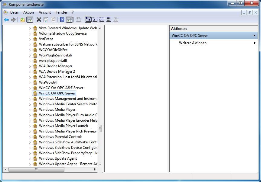Expand WinCC OA OPC A&E Server node
261x182 pixels.
30,88
